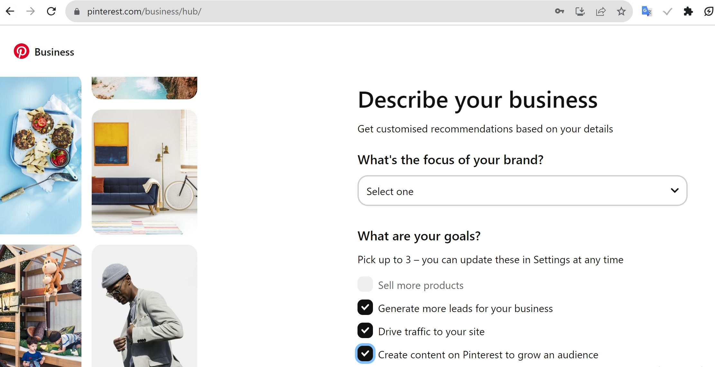Click the Business header link

point(54,52)
